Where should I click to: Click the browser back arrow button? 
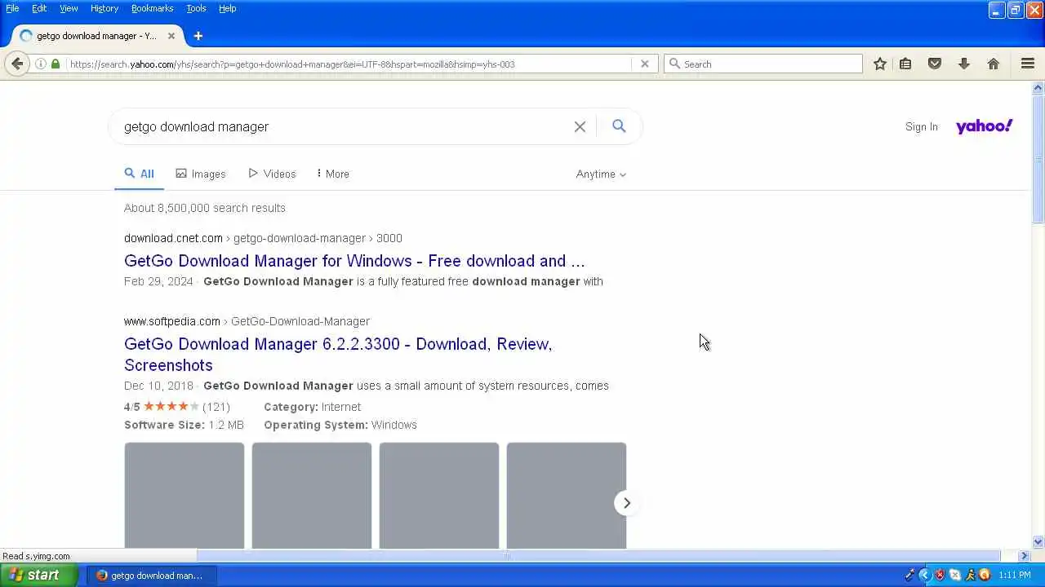[x=17, y=64]
